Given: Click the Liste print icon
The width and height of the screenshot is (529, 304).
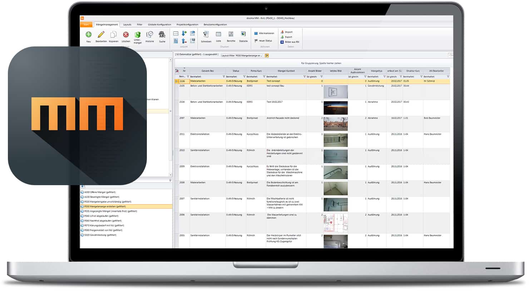Looking at the screenshot, I should click(x=218, y=34).
